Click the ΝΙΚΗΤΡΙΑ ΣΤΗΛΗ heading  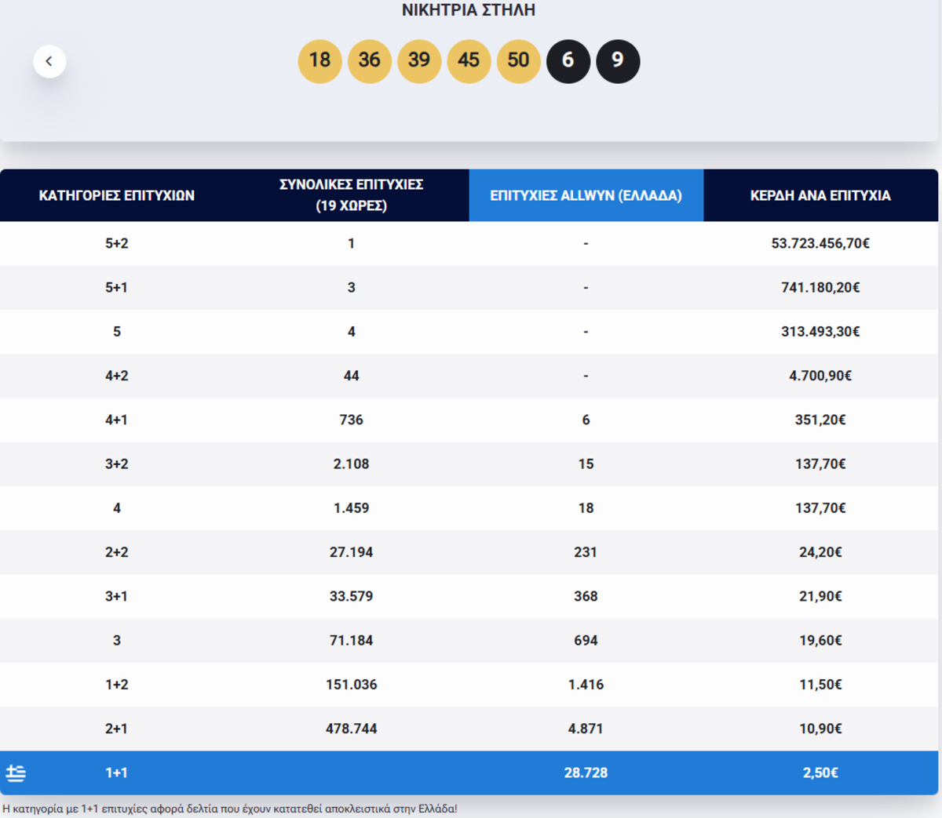click(469, 10)
